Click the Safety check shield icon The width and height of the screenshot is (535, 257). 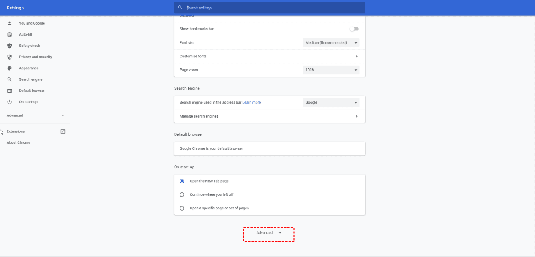10,46
